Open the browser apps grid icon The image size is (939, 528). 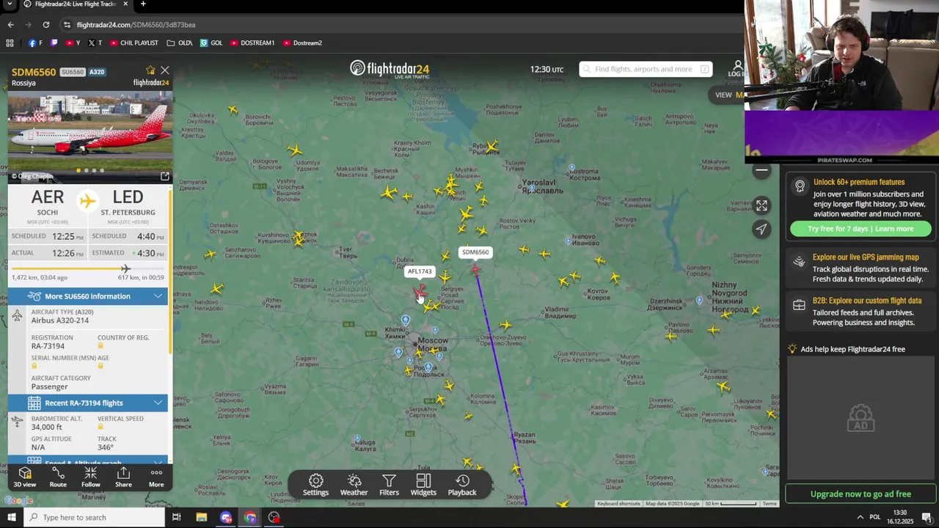10,43
